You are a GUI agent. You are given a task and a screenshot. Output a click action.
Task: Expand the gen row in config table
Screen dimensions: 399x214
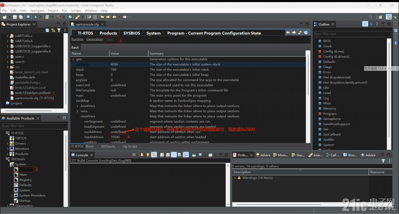click(x=73, y=59)
